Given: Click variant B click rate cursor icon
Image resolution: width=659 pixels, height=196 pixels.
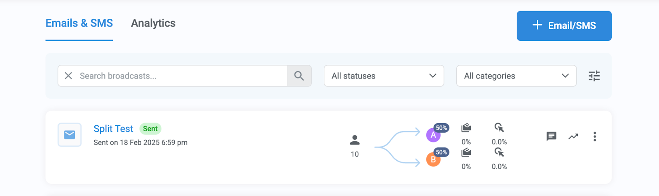Looking at the screenshot, I should click(499, 152).
